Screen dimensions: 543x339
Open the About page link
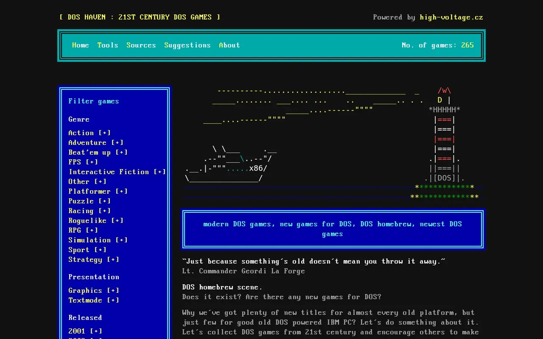pos(230,45)
